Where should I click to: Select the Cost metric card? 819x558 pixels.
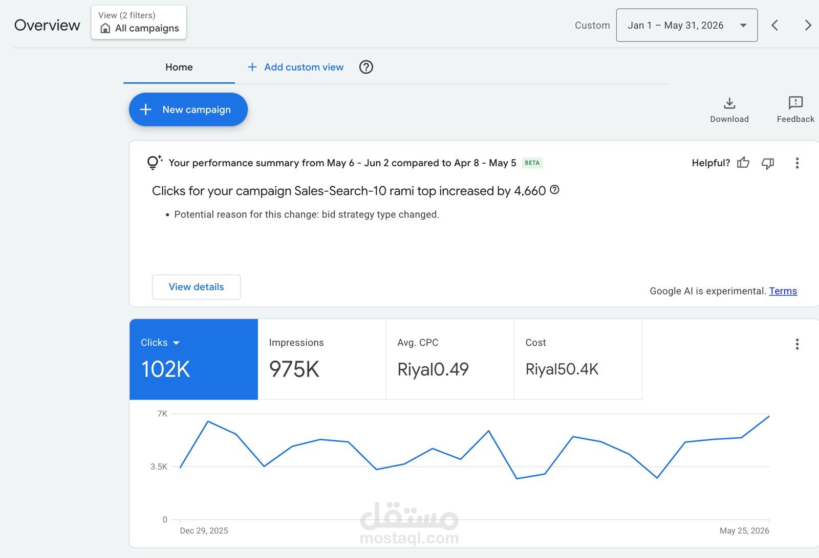coord(578,359)
